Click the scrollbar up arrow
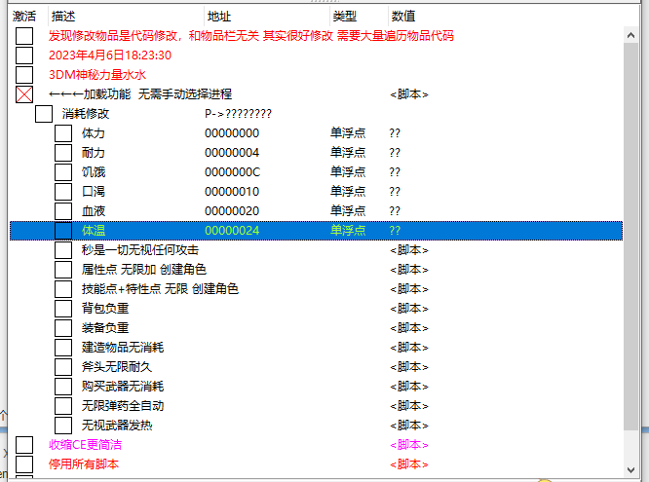Image resolution: width=649 pixels, height=482 pixels. click(631, 34)
